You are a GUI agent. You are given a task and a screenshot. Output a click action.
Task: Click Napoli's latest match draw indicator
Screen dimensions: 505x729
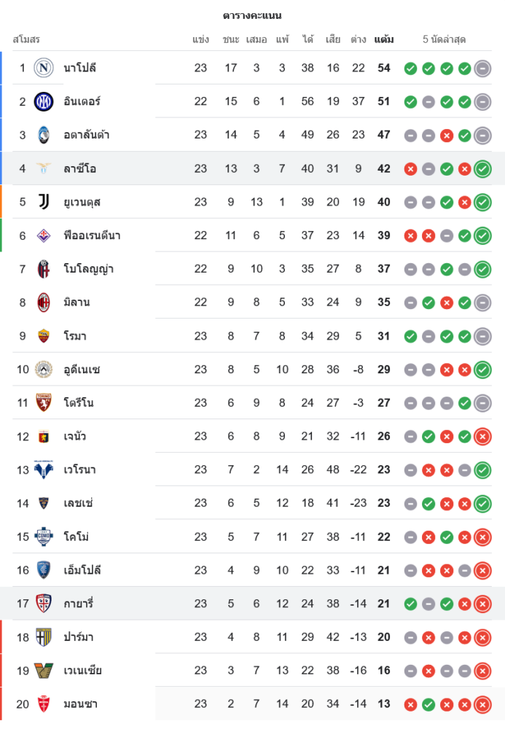click(482, 69)
